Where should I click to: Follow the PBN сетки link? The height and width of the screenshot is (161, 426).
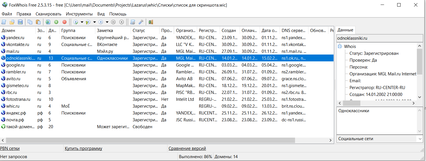(10, 148)
